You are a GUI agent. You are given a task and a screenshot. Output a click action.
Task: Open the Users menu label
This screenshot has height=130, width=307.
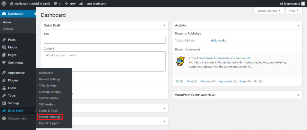point(12,88)
